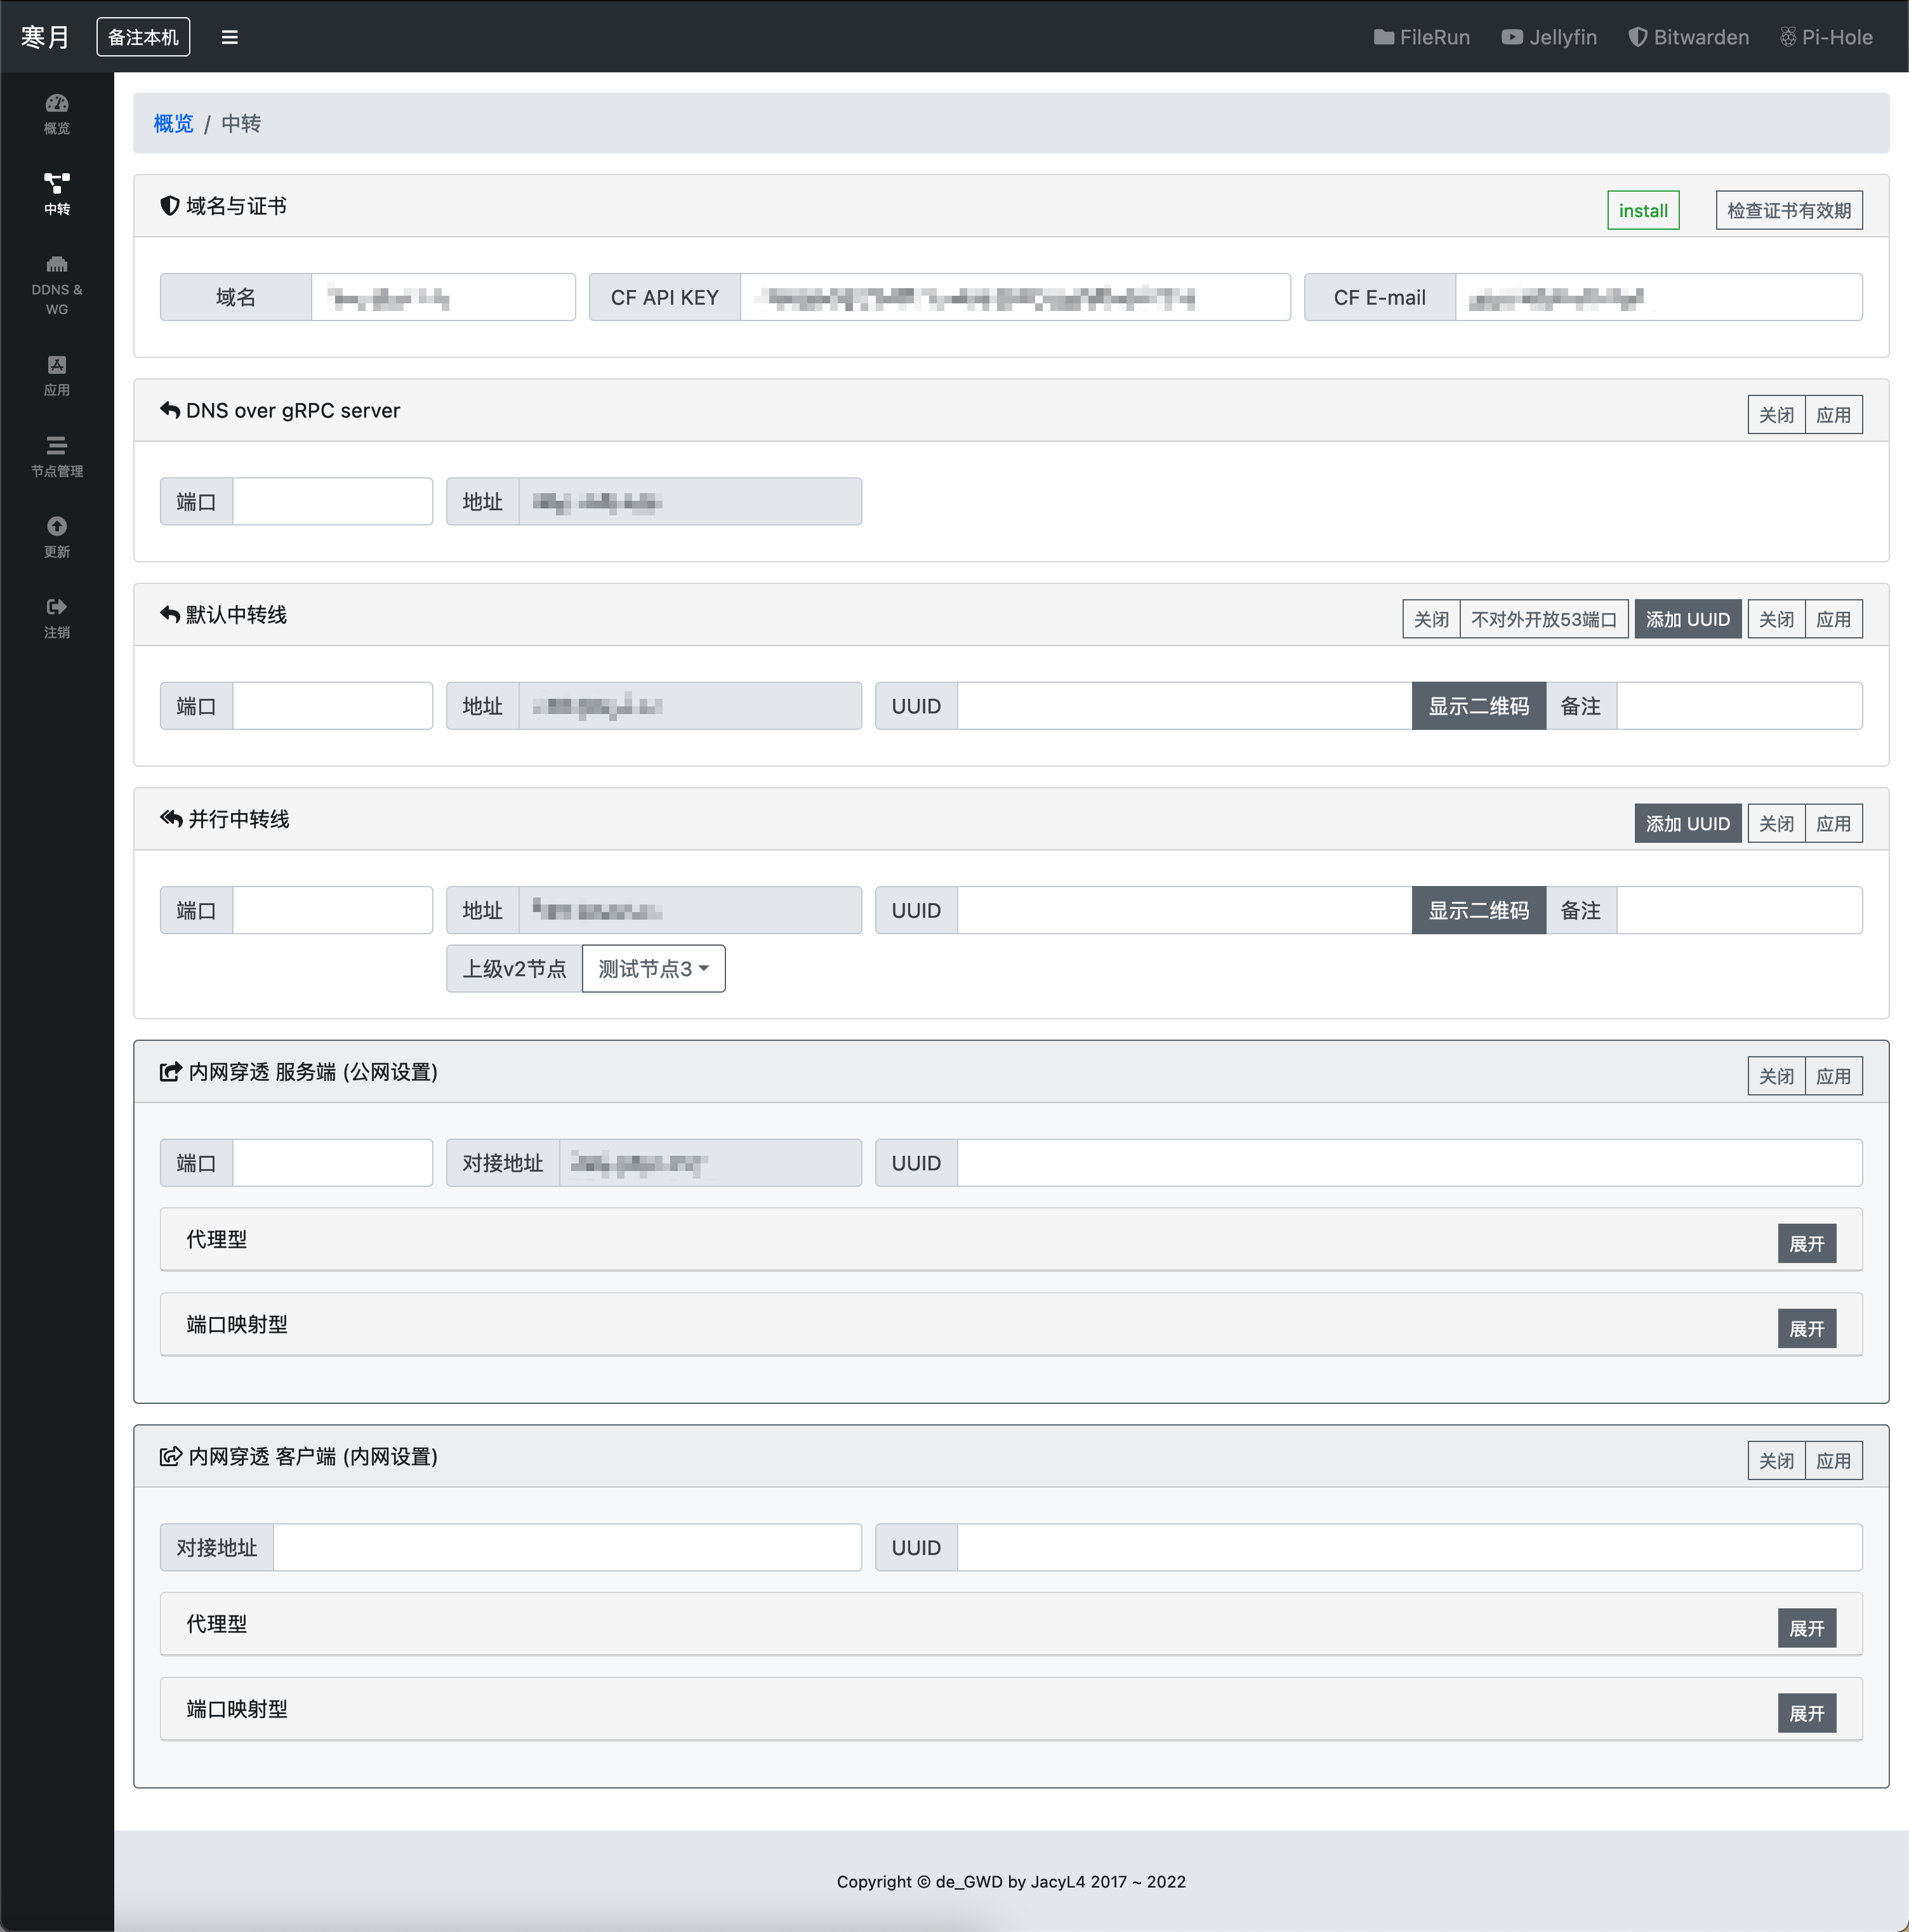This screenshot has height=1932, width=1909.
Task: Toggle 不对外开放53端口 option
Action: click(1543, 619)
